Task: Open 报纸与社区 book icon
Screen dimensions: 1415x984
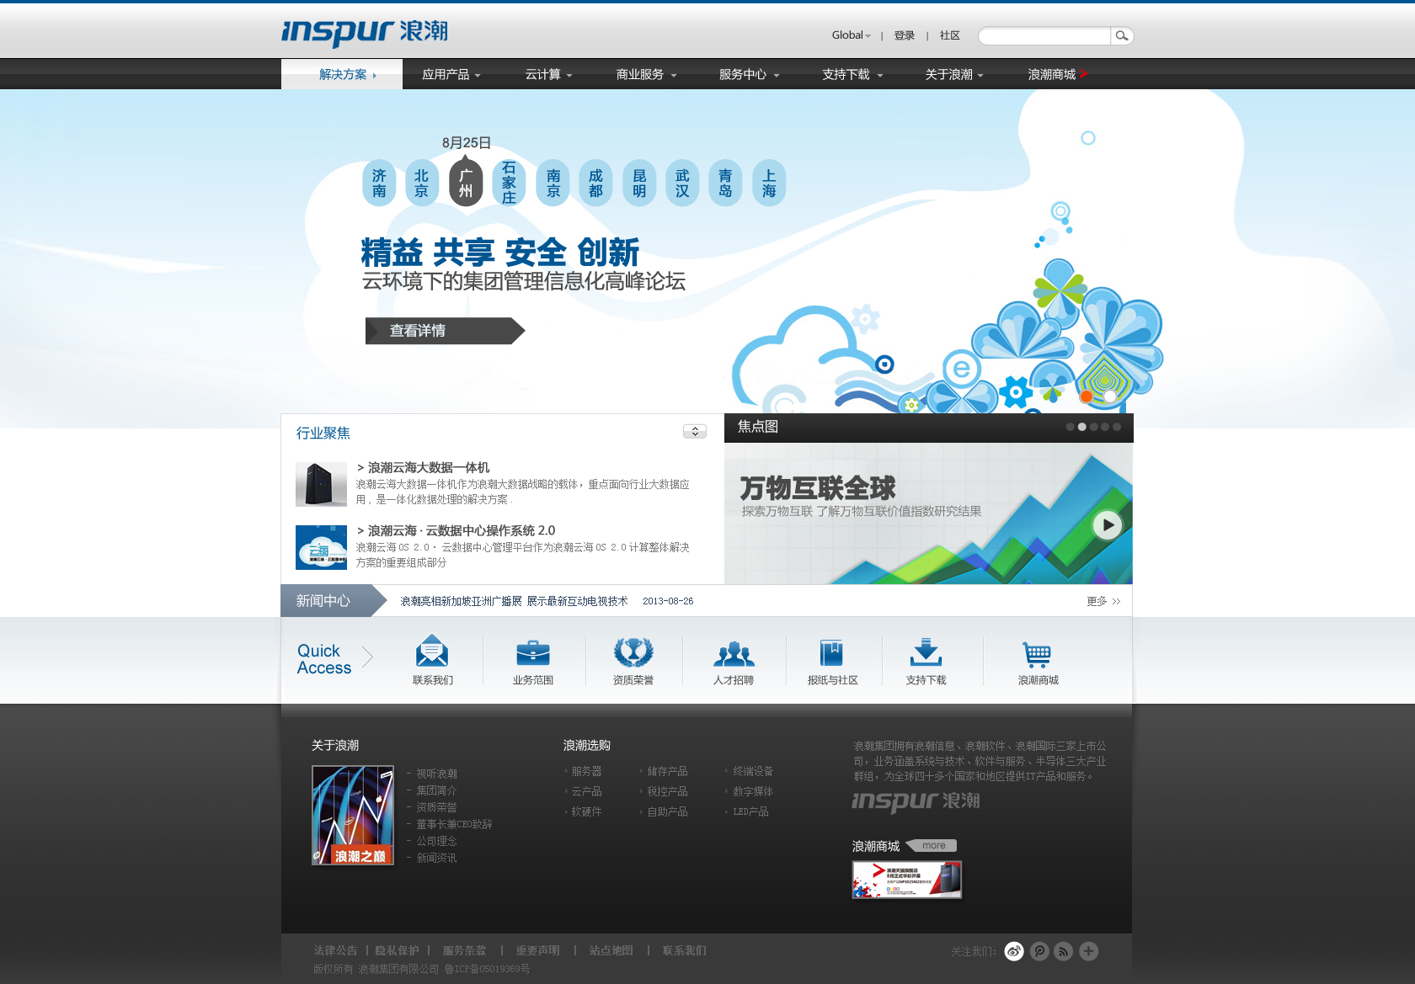Action: point(831,652)
